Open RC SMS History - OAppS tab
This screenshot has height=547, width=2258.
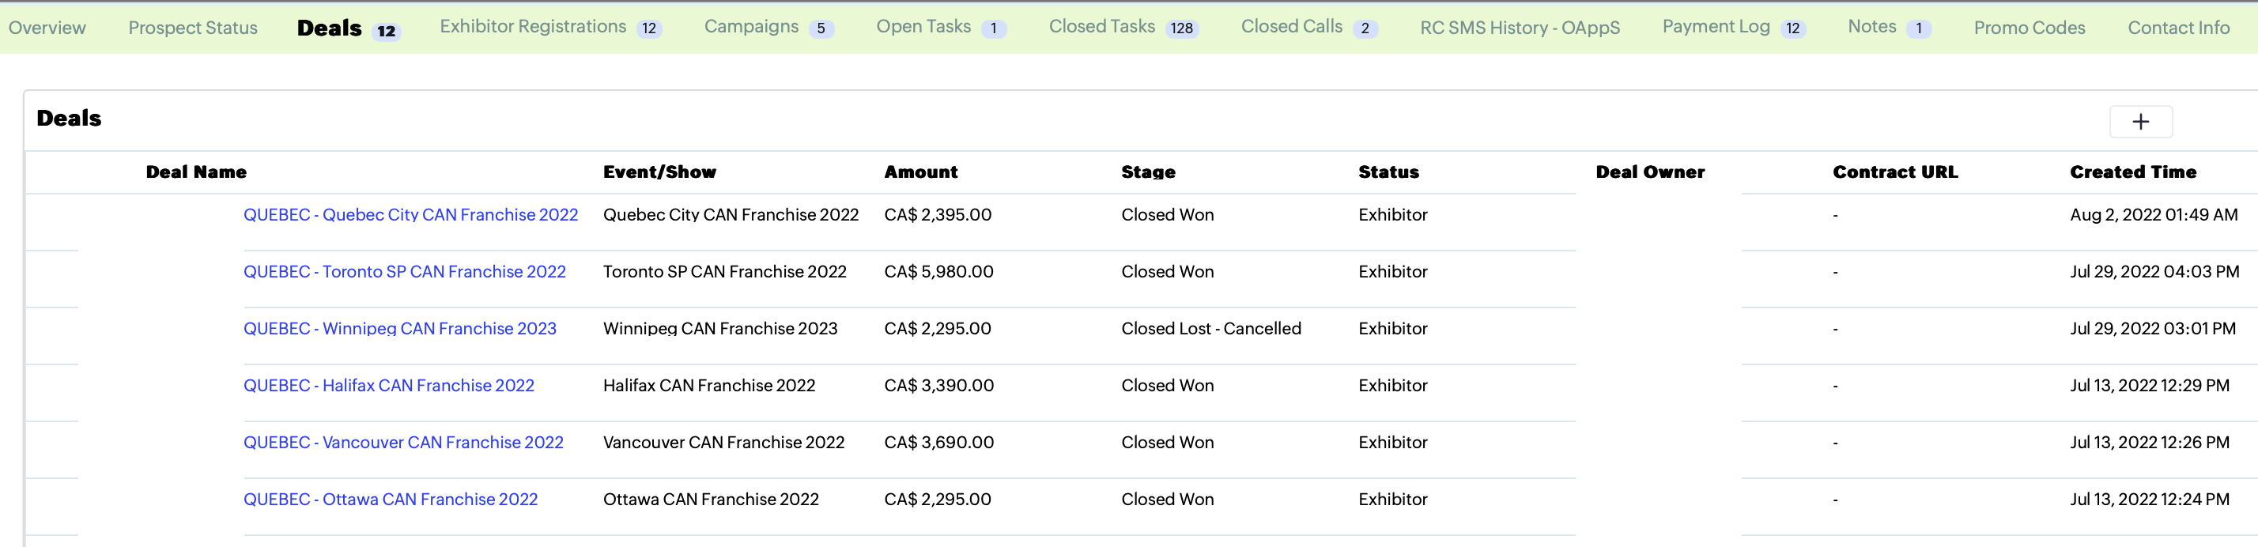click(x=1519, y=28)
